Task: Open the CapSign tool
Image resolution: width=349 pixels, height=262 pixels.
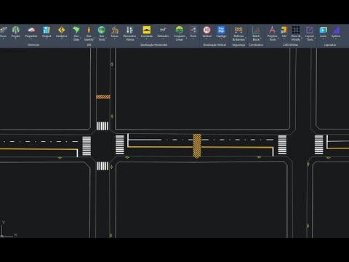Action: pyautogui.click(x=221, y=32)
